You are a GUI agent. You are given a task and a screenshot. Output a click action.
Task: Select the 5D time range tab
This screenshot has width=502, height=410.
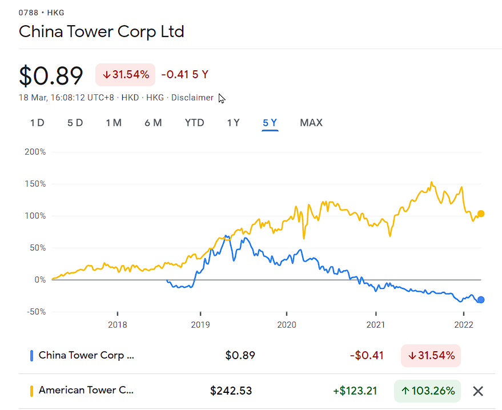tap(75, 123)
